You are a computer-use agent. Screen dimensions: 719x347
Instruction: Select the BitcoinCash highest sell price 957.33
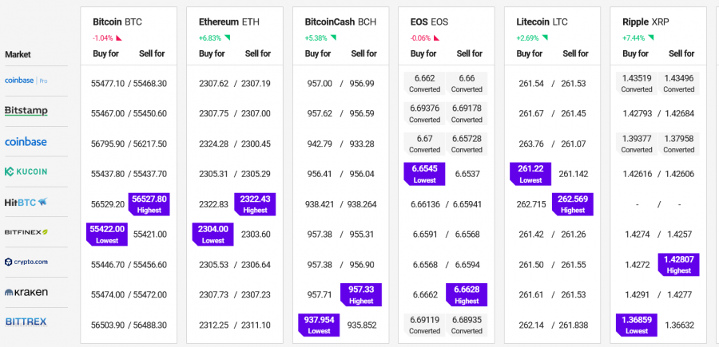tap(361, 295)
